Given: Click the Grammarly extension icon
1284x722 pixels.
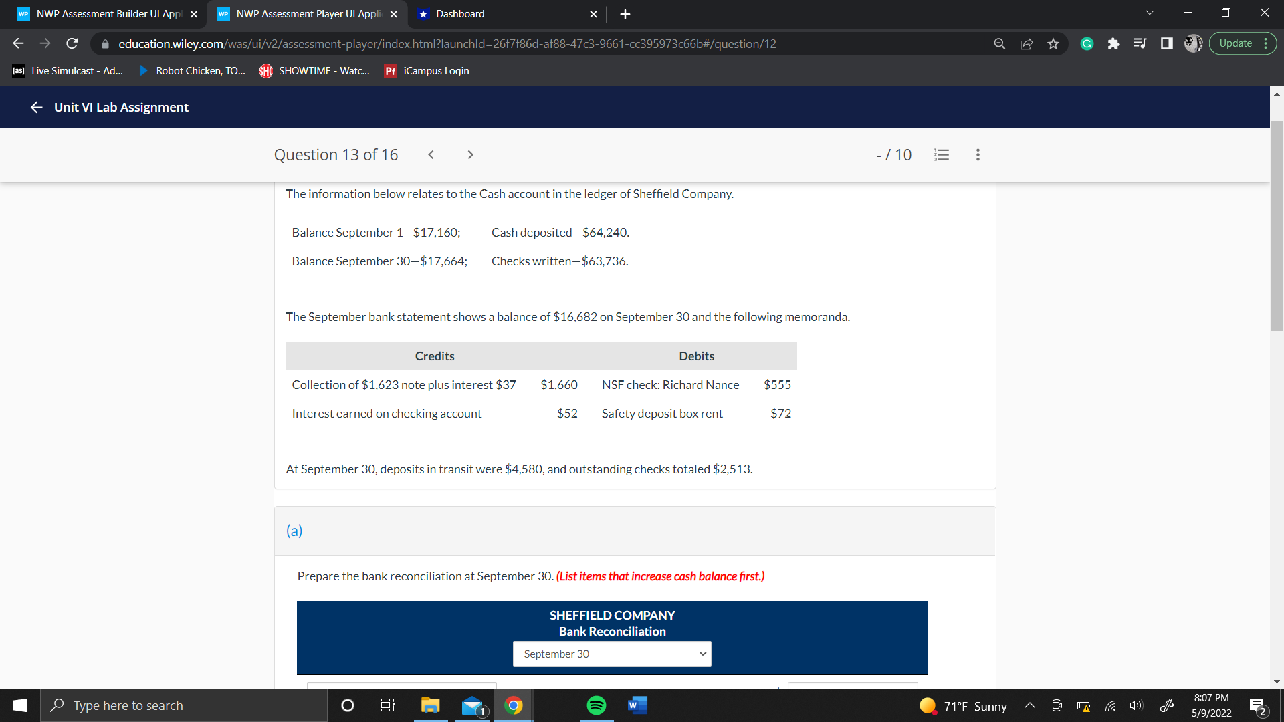Looking at the screenshot, I should (x=1086, y=43).
